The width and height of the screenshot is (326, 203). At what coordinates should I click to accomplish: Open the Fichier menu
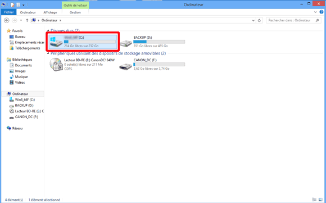click(9, 12)
